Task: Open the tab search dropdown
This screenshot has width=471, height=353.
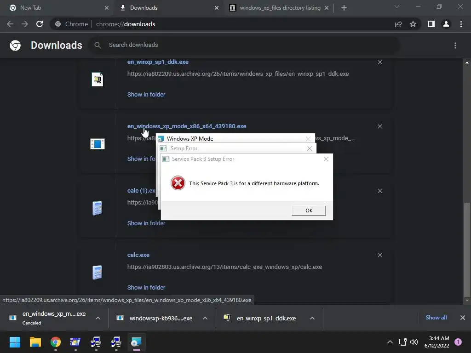Action: [397, 6]
